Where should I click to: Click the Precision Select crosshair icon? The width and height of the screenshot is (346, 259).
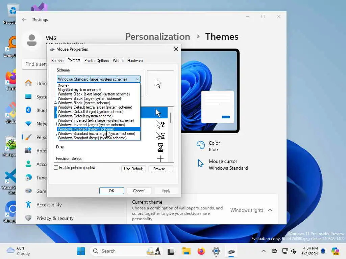tap(160, 159)
